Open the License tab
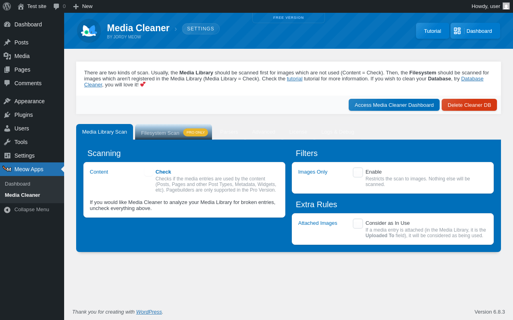The width and height of the screenshot is (513, 320). (298, 132)
